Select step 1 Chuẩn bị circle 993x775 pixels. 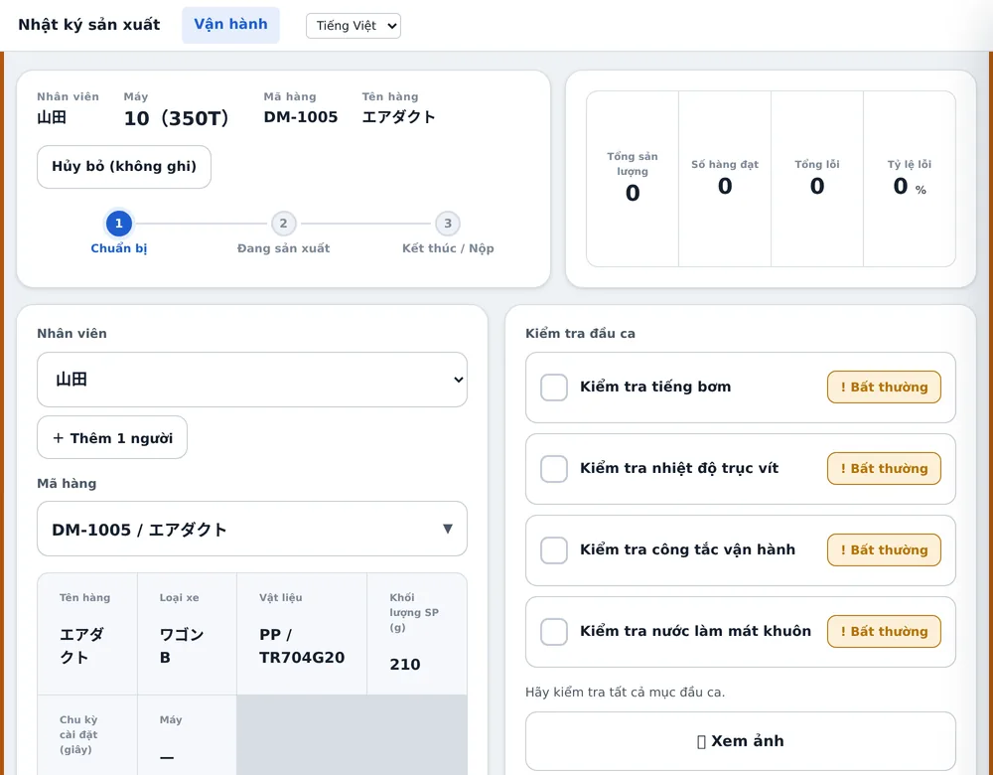click(118, 223)
